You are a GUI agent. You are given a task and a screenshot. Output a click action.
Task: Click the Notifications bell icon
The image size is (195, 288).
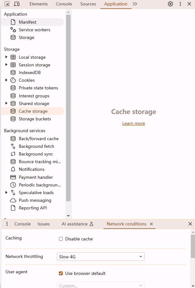(x=13, y=169)
